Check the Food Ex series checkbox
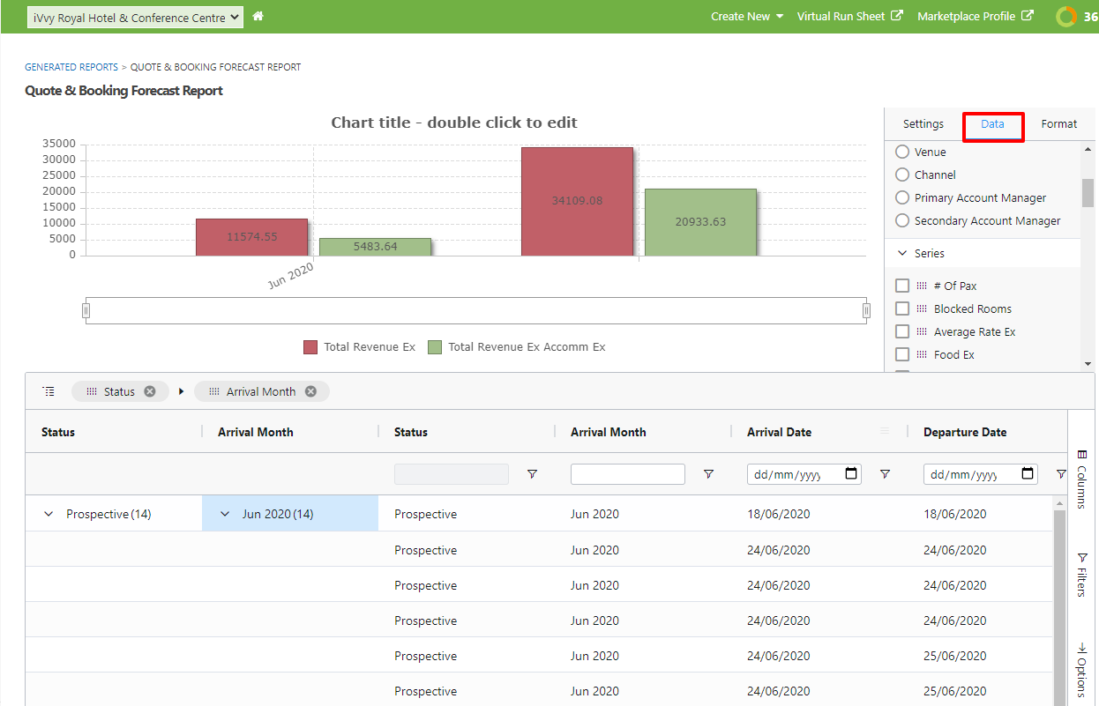Viewport: 1099px width, 706px height. click(902, 354)
